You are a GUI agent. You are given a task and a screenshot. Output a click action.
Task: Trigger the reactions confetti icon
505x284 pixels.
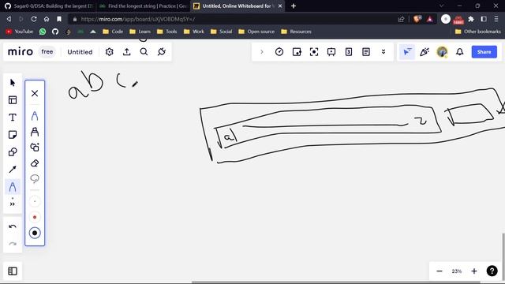(x=425, y=52)
